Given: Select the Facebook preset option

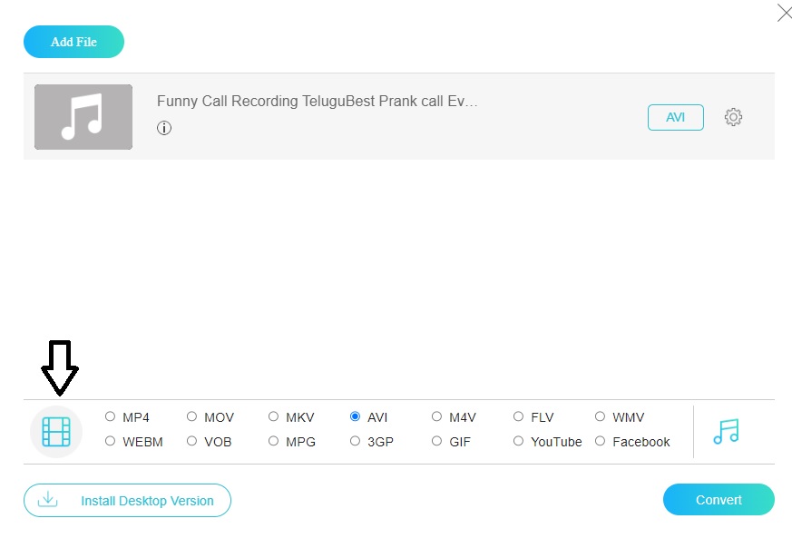Looking at the screenshot, I should 601,442.
